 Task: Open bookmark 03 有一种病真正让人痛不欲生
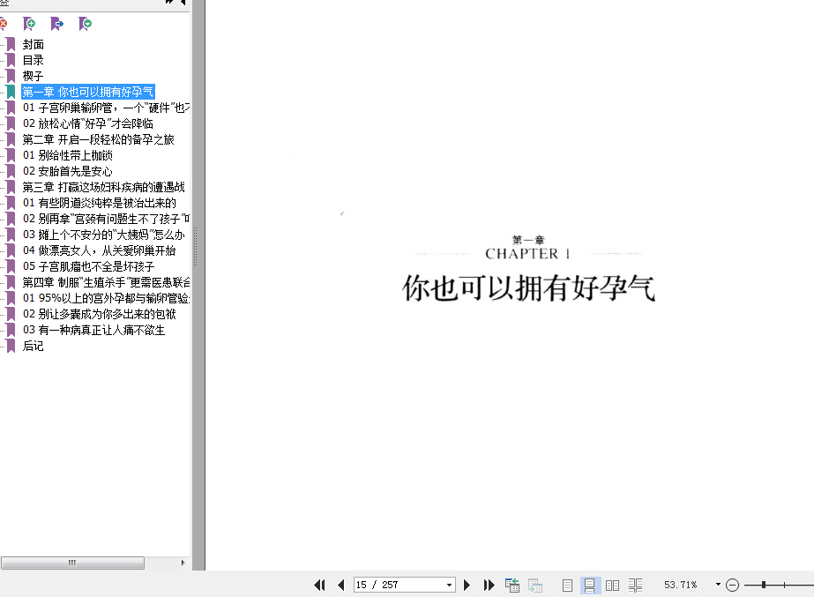pyautogui.click(x=93, y=330)
